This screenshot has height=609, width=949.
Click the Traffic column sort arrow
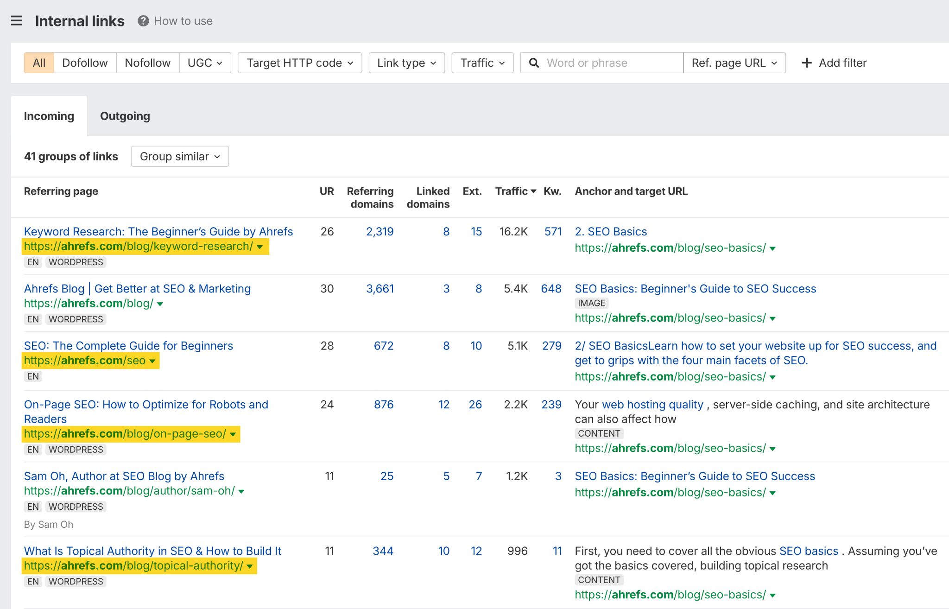point(533,191)
